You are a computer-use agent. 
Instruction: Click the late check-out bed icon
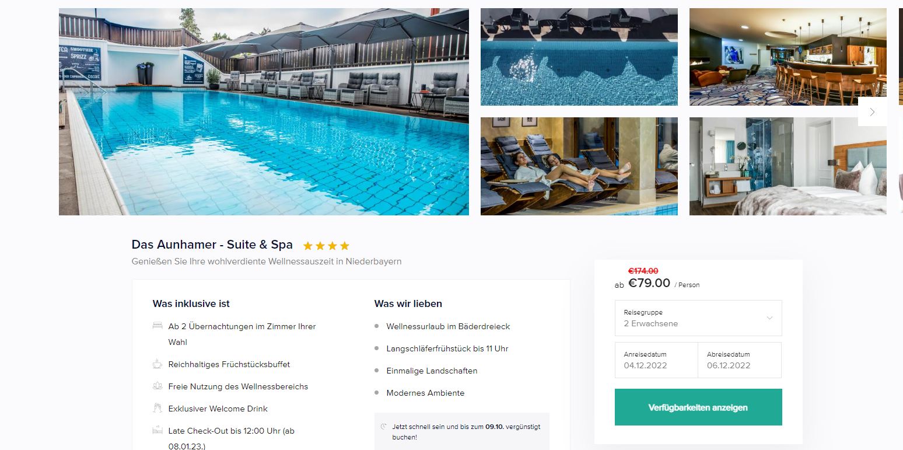coord(157,431)
